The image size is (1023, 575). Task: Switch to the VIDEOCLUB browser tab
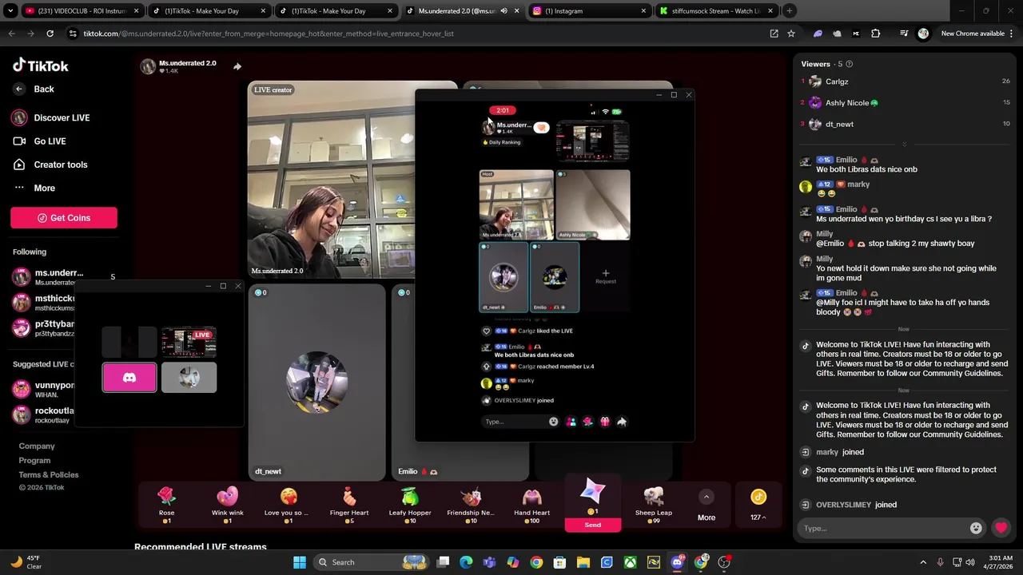(82, 11)
